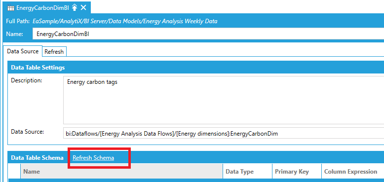This screenshot has width=384, height=182.
Task: Click the italic Full Path text
Action: click(x=125, y=21)
